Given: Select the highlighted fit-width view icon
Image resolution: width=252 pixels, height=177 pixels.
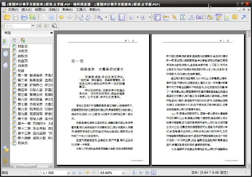Looking at the screenshot, I should 122,17.
